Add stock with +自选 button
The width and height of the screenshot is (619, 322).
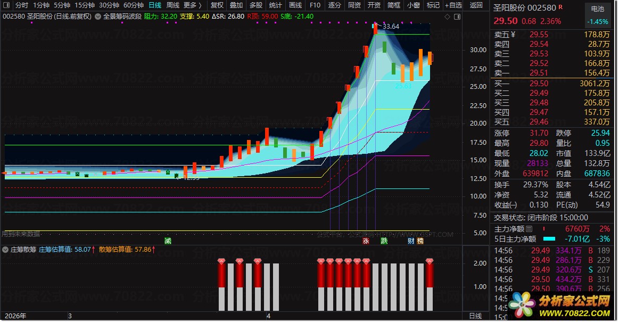[x=453, y=5]
